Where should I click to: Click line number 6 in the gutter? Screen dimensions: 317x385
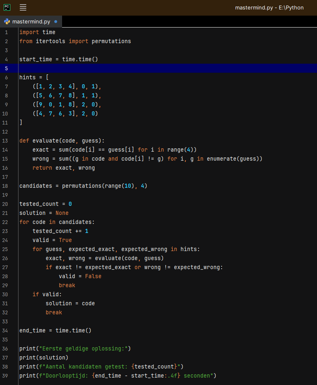[x=6, y=77]
